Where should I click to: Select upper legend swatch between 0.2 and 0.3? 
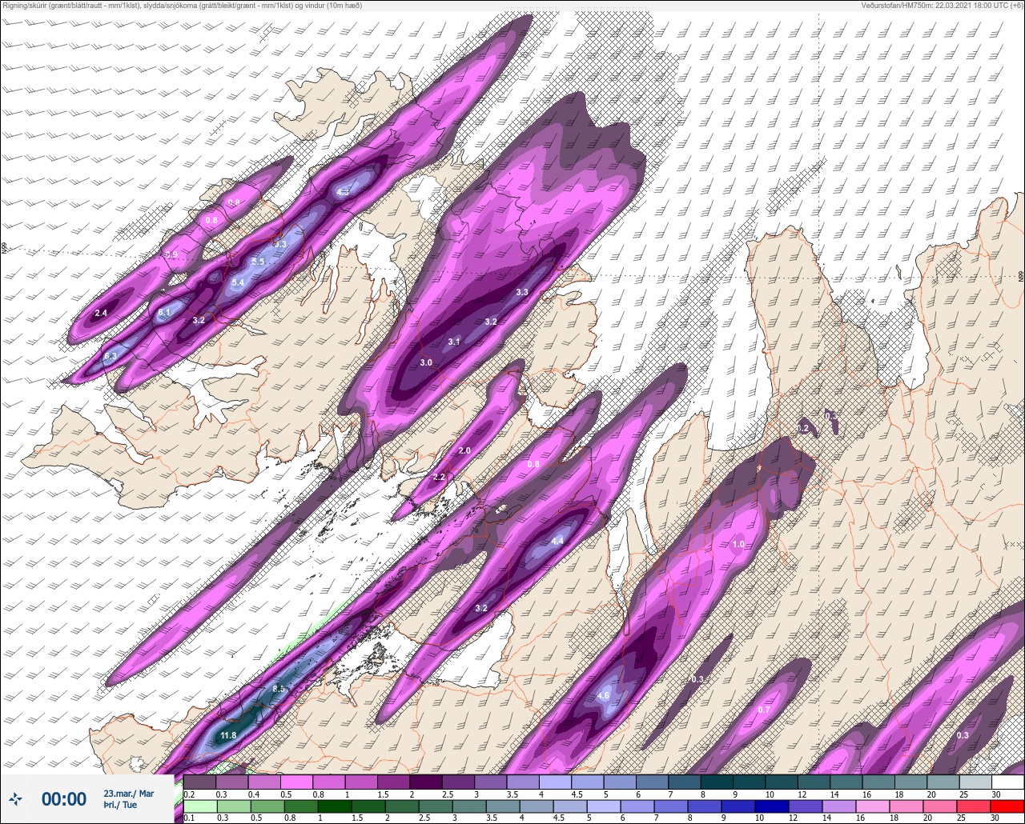(x=199, y=782)
